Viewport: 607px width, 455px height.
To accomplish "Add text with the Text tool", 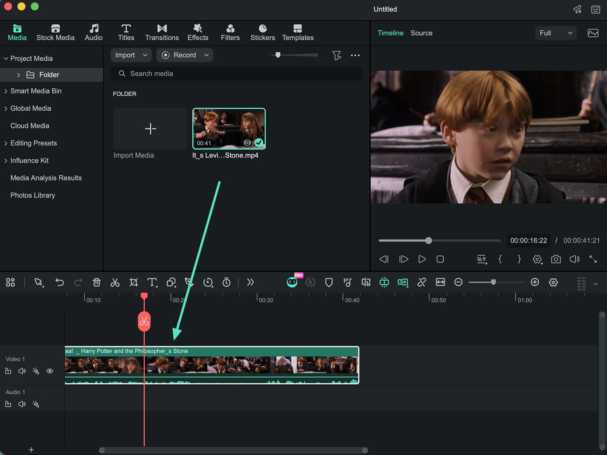I will click(152, 282).
